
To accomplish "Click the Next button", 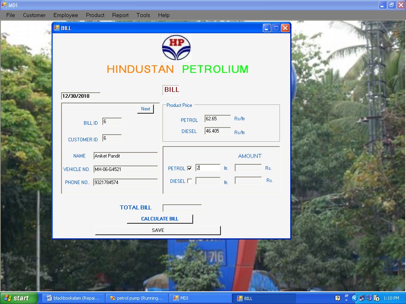I will [145, 108].
